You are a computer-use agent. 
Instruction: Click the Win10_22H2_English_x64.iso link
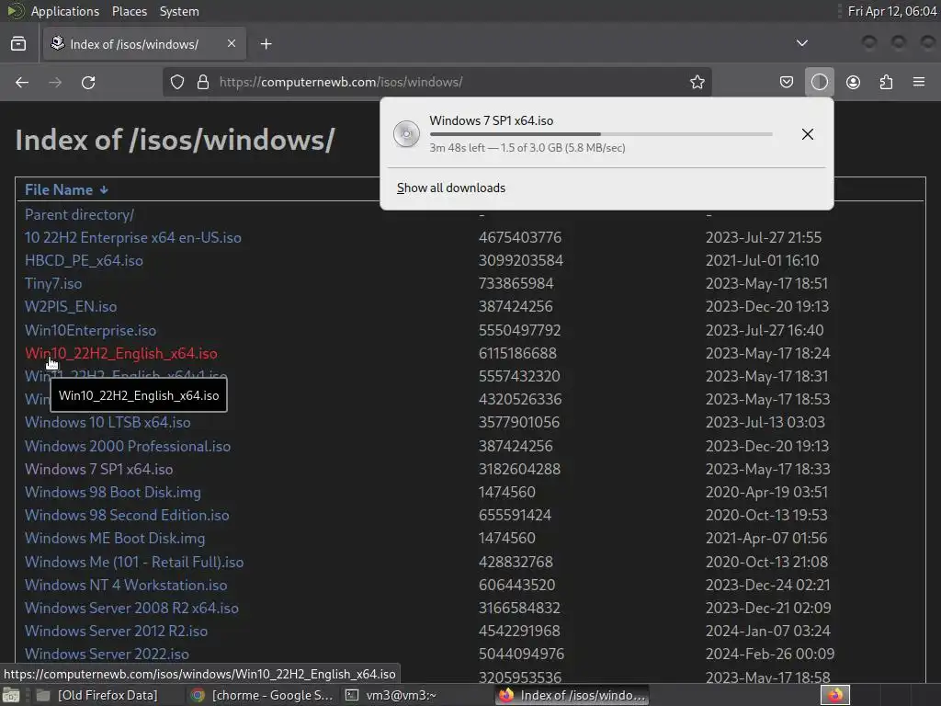tap(120, 353)
